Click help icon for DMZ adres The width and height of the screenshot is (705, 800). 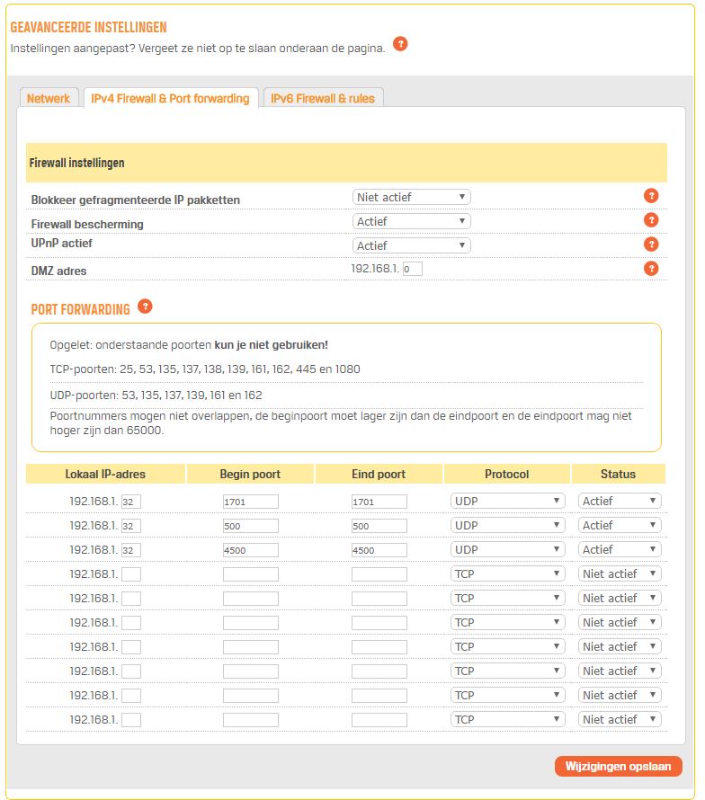click(x=651, y=269)
